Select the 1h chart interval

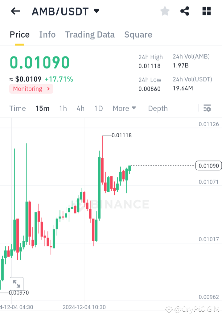[63, 108]
